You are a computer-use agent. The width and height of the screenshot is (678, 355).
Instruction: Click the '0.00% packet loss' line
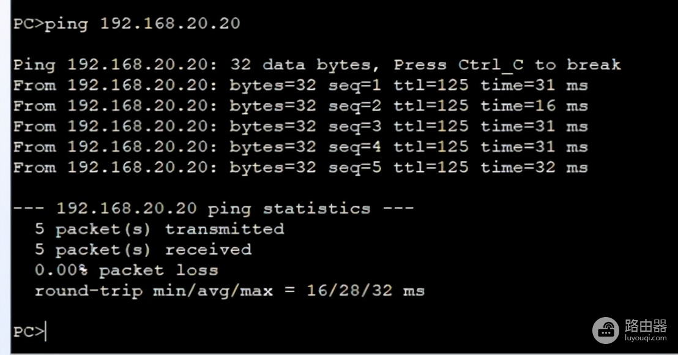[x=126, y=270]
